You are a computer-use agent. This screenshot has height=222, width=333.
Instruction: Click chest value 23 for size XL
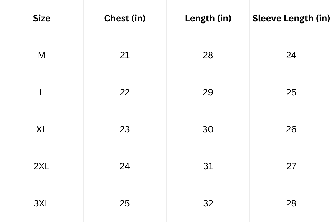point(125,129)
